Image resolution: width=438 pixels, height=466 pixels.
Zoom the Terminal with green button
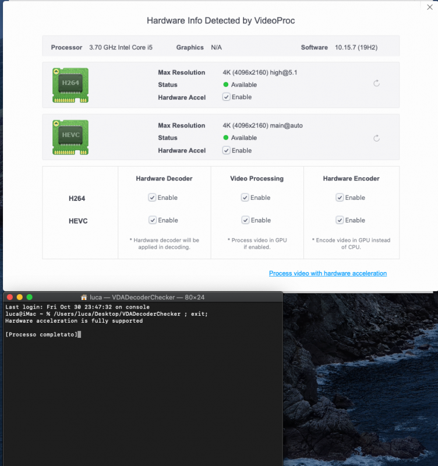[x=29, y=297]
